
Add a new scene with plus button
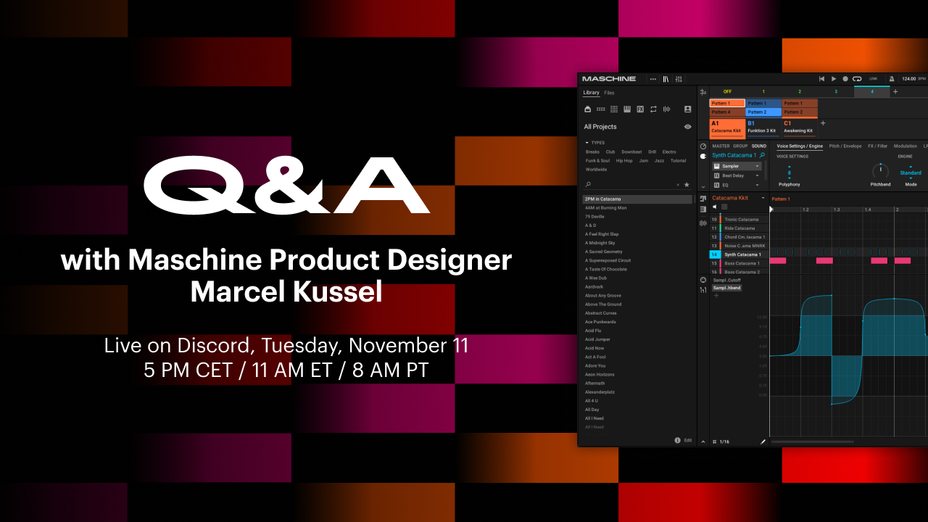[895, 92]
